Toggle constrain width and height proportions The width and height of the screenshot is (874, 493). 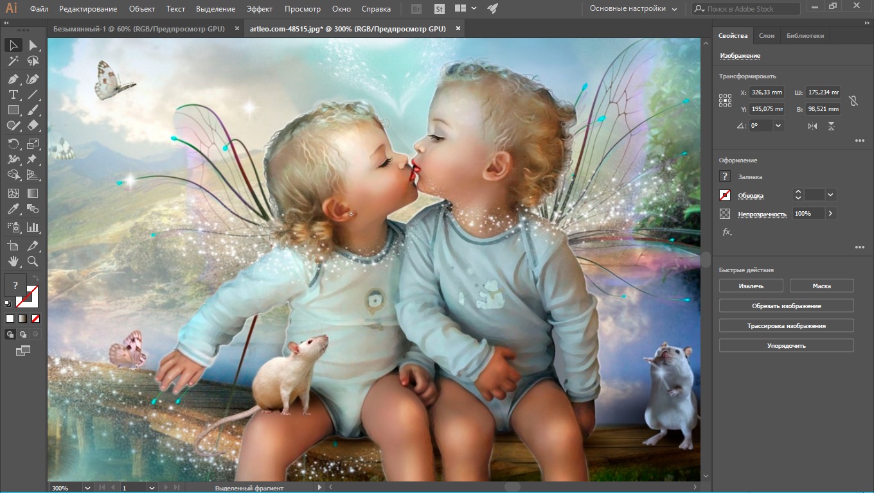[x=853, y=101]
